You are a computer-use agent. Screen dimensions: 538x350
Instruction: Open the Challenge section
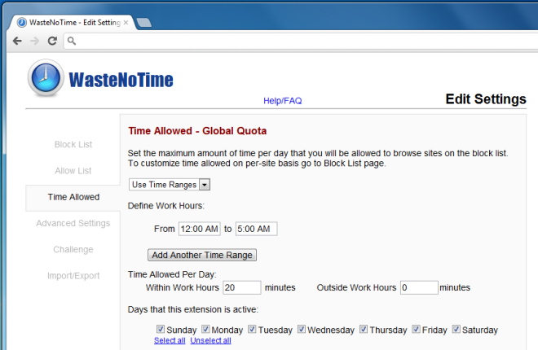[73, 249]
